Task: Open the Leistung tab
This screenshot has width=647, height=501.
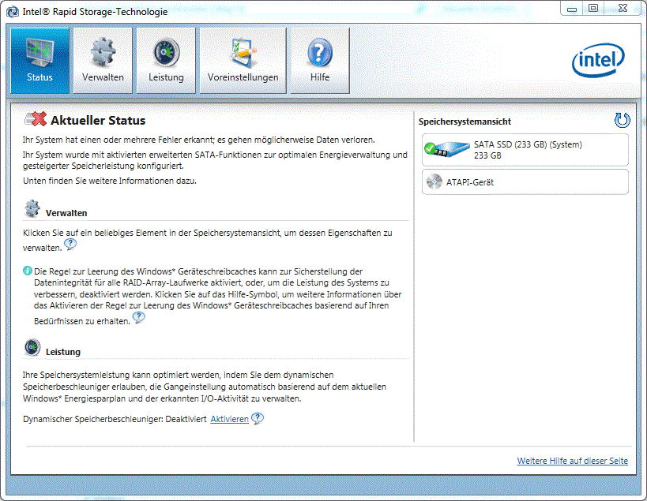Action: click(166, 61)
